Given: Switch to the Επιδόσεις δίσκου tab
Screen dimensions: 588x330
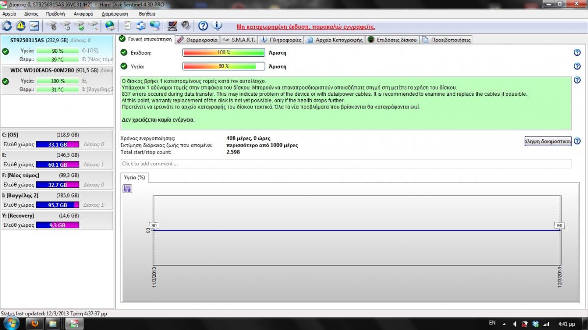Looking at the screenshot, I should coord(392,40).
